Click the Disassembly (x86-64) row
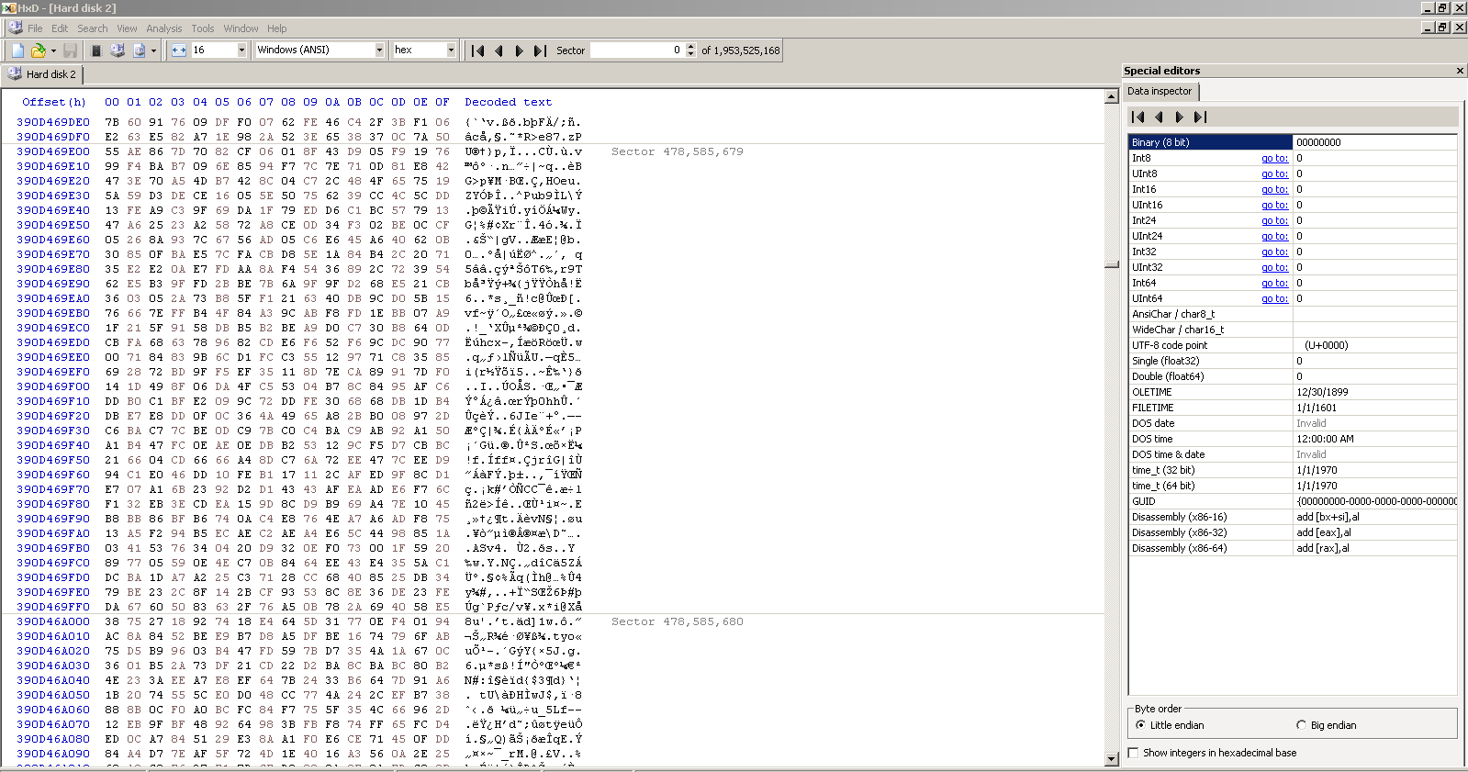 coord(1292,548)
